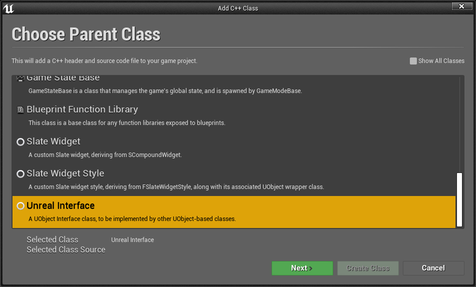Click the 'This will add a C++ header' text
Image resolution: width=476 pixels, height=287 pixels.
click(104, 61)
